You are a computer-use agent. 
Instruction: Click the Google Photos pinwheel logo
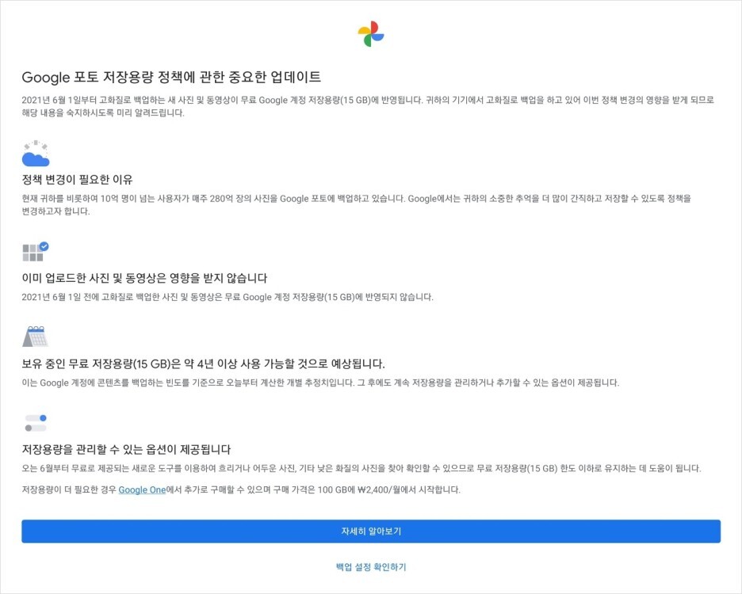(x=371, y=33)
